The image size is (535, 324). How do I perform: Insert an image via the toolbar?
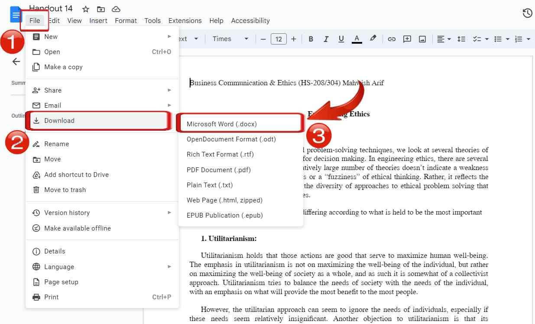pyautogui.click(x=422, y=38)
